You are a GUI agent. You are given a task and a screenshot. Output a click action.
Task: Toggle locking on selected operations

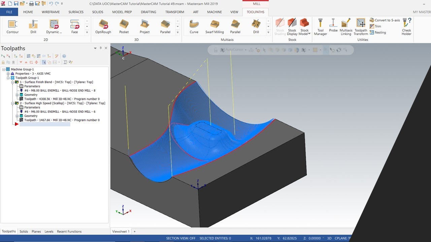point(3,62)
